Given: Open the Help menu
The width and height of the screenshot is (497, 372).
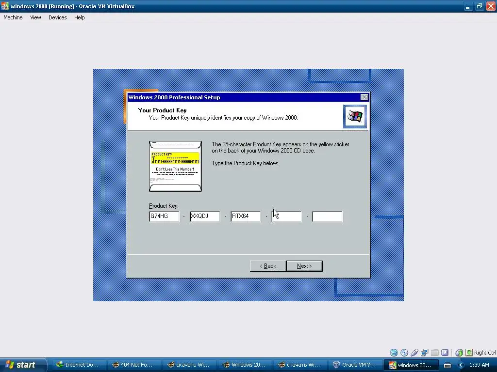Looking at the screenshot, I should 79,17.
